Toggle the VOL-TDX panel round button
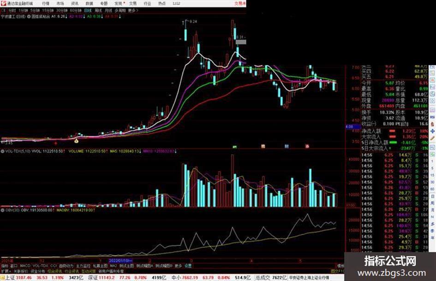 (2, 151)
